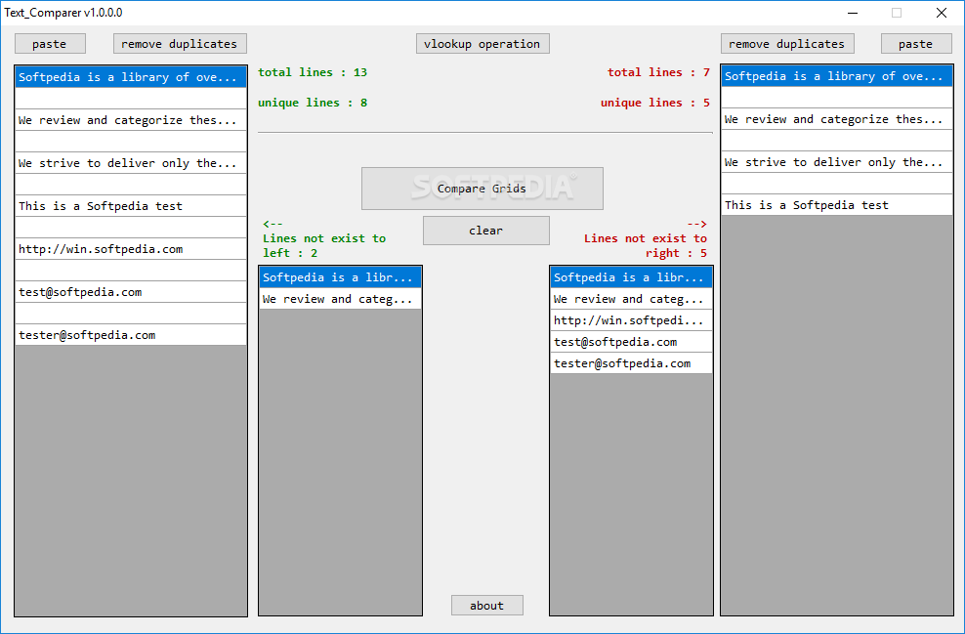Click the Compare Grids button
This screenshot has height=634, width=965.
coord(482,189)
